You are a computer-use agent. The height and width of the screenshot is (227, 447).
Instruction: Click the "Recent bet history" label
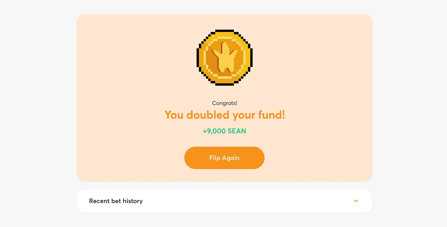(x=116, y=201)
